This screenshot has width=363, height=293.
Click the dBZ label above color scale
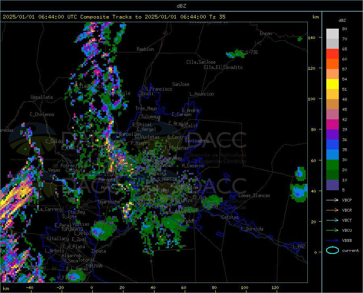pos(342,20)
